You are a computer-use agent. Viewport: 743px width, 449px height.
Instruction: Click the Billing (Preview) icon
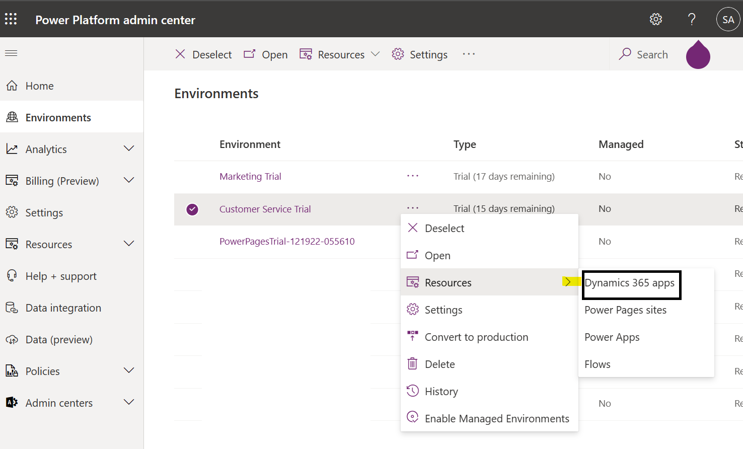tap(12, 181)
